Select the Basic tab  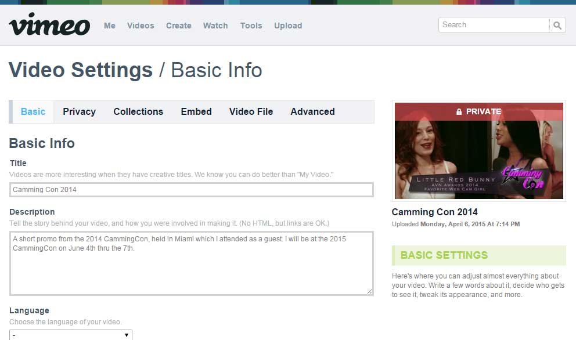(x=33, y=111)
